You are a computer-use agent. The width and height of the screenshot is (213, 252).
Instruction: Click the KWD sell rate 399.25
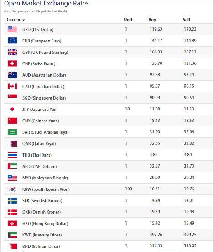coord(190,235)
